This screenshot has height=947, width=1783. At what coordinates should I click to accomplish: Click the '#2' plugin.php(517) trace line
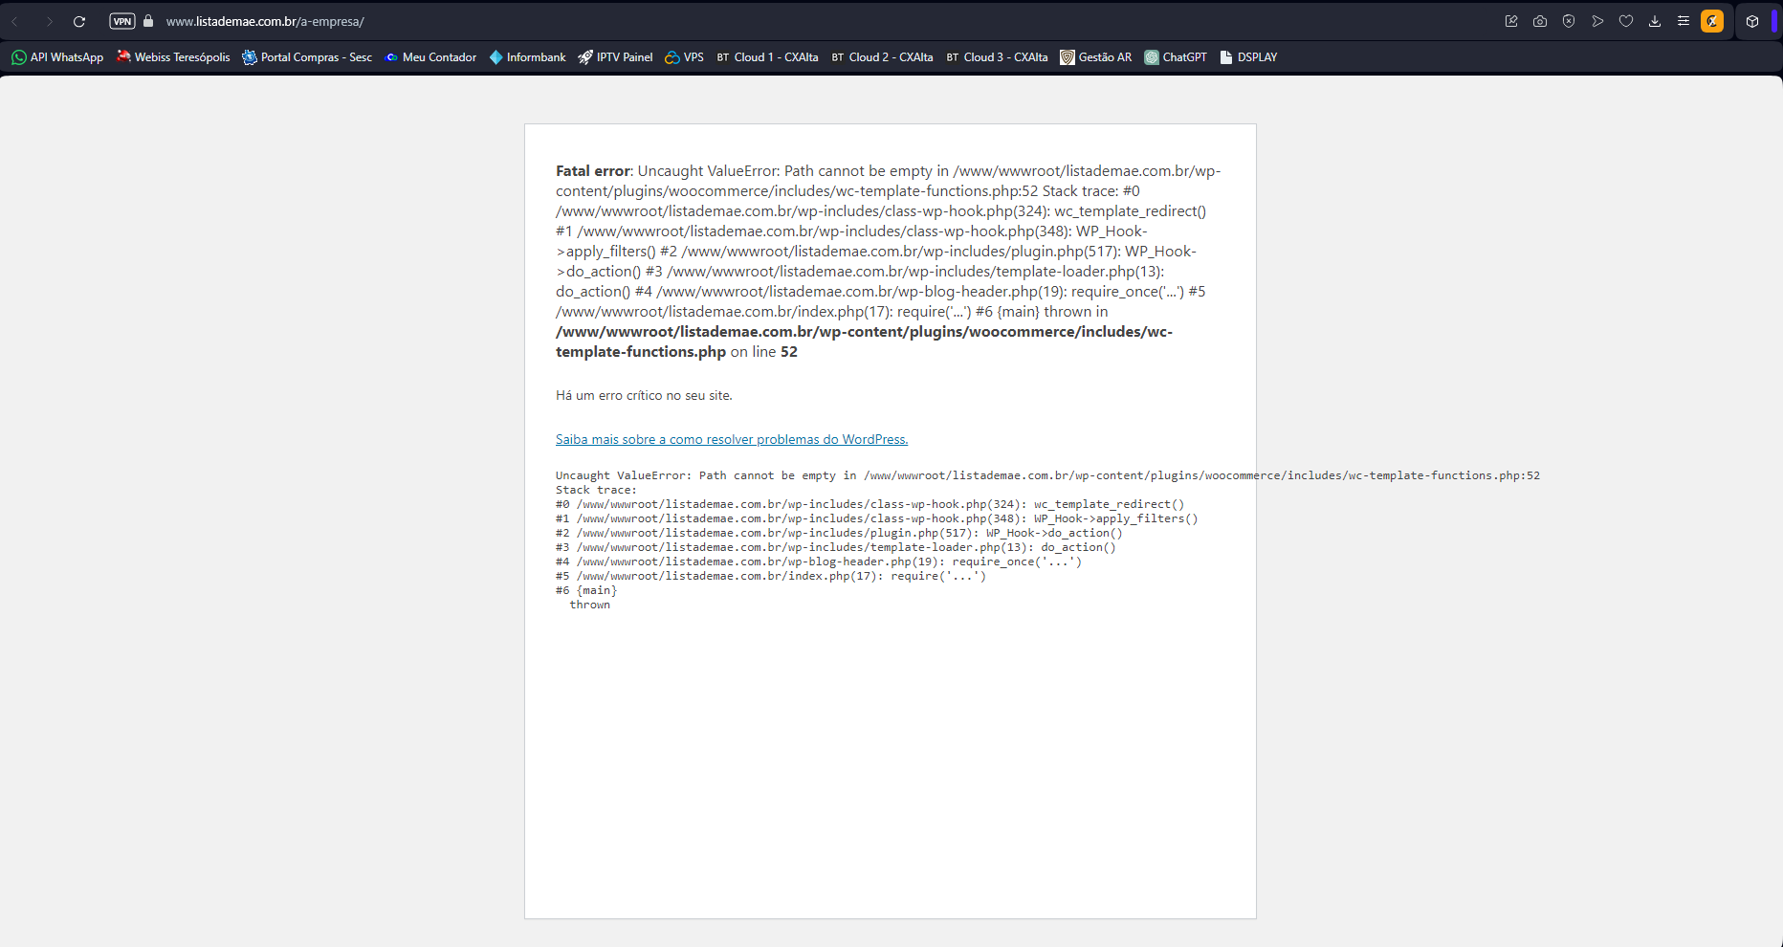[x=839, y=533]
